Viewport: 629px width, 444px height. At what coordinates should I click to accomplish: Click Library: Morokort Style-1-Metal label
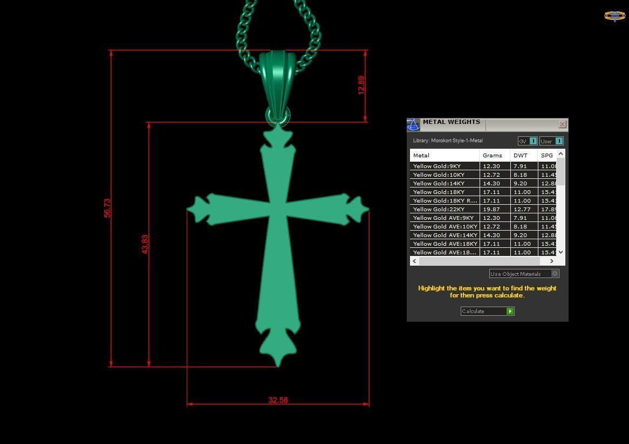(x=448, y=141)
